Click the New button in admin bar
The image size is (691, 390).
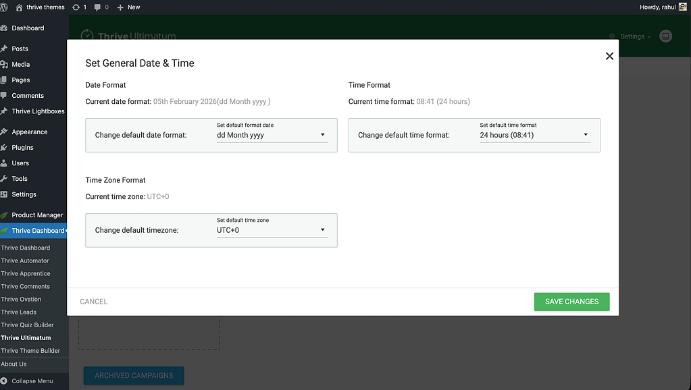128,7
